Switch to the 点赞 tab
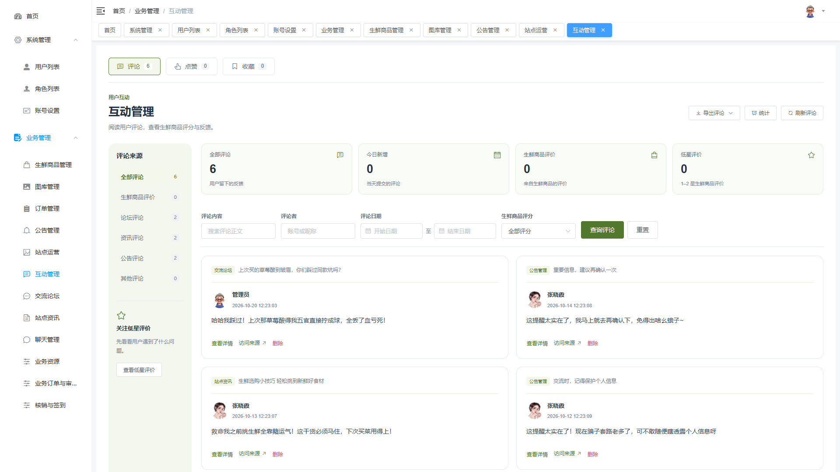 click(x=191, y=66)
